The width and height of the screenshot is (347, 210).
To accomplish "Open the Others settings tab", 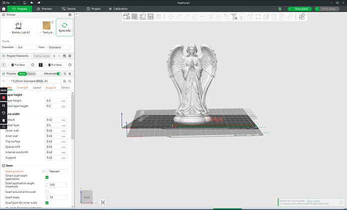I will (65, 87).
